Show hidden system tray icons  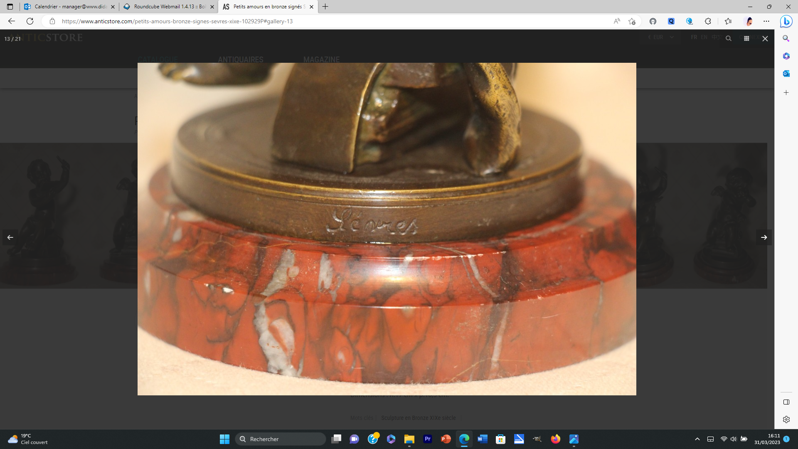(x=697, y=439)
